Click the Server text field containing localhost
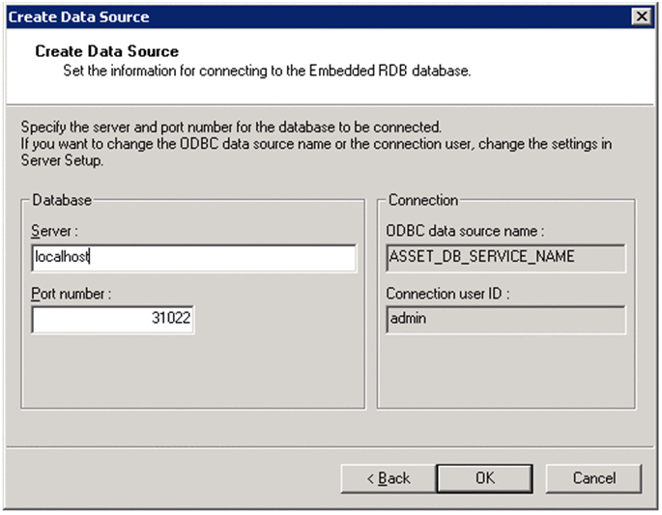 click(193, 258)
